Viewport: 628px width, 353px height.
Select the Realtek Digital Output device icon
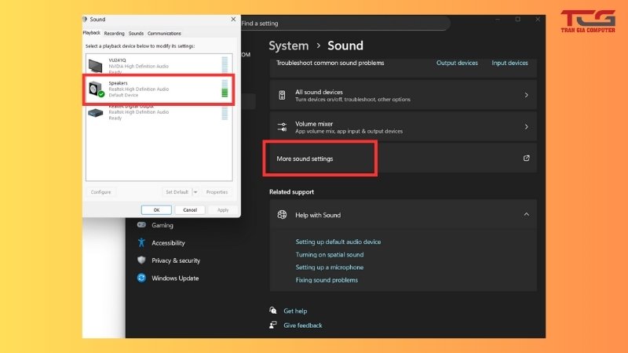97,112
